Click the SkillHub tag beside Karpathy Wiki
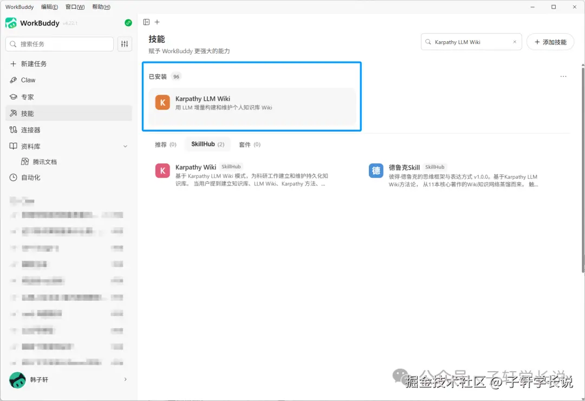The image size is (585, 401). coord(231,166)
